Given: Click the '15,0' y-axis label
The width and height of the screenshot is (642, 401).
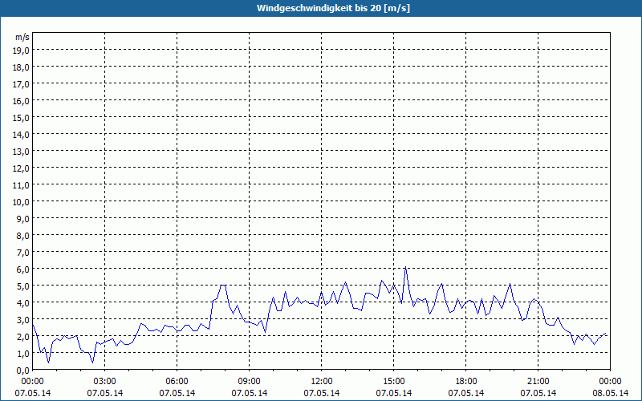Looking at the screenshot, I should tap(21, 118).
